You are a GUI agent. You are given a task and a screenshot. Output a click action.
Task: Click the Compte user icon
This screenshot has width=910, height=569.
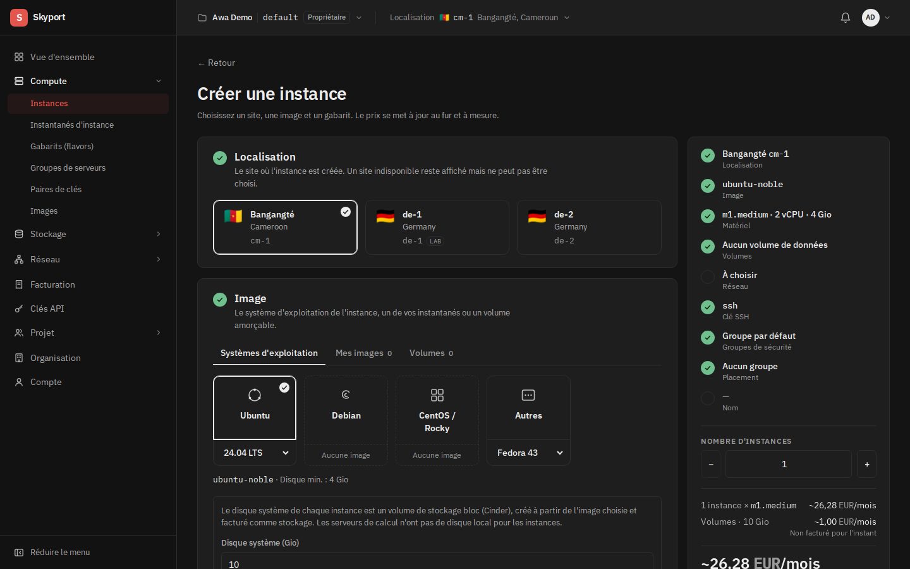(19, 382)
